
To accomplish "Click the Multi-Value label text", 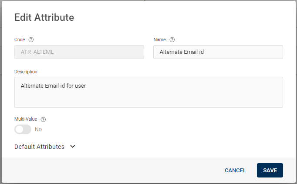I will [26, 119].
